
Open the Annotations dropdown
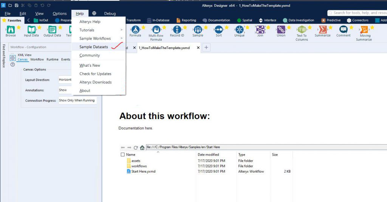(65, 90)
